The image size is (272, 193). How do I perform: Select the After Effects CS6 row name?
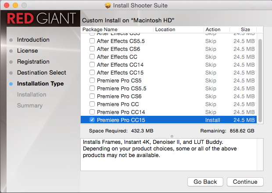pyautogui.click(x=118, y=49)
